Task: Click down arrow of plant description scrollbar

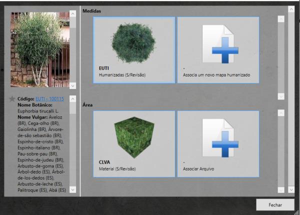Action: tap(72, 189)
